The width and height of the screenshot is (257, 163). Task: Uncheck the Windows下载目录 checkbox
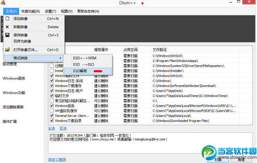click(52, 121)
